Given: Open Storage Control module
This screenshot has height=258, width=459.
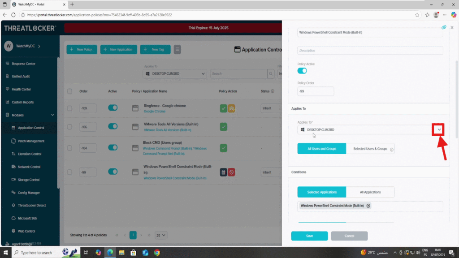Looking at the screenshot, I should (x=28, y=180).
